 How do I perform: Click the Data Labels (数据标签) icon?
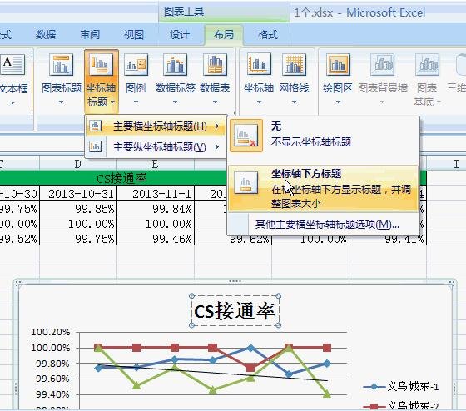(x=175, y=64)
